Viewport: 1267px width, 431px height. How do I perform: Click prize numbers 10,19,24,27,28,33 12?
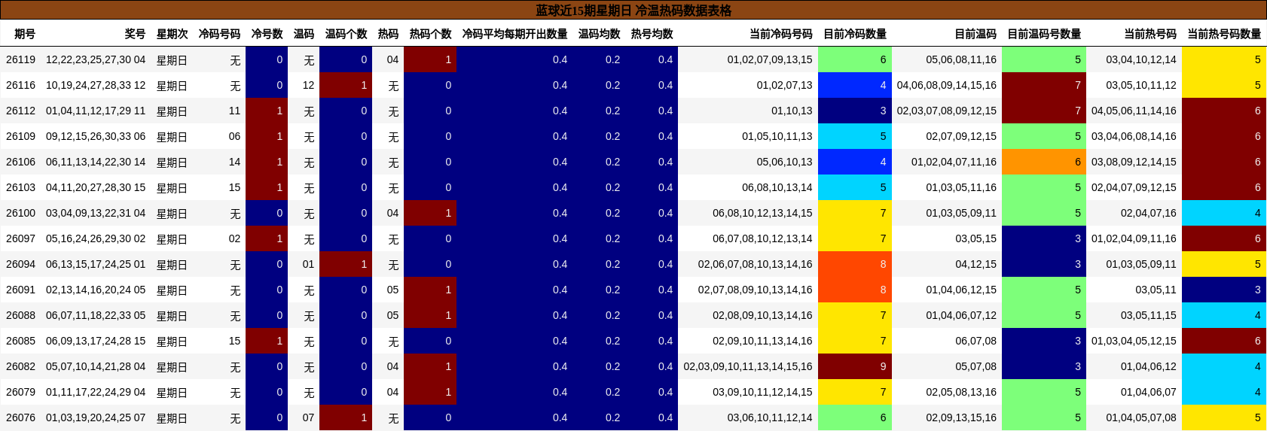coord(96,85)
